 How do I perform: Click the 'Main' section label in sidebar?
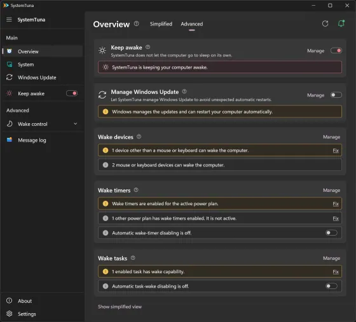point(12,38)
